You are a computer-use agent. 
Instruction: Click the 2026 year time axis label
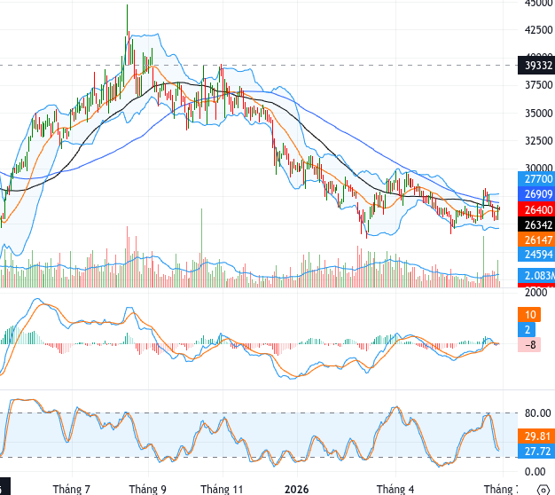point(297,490)
